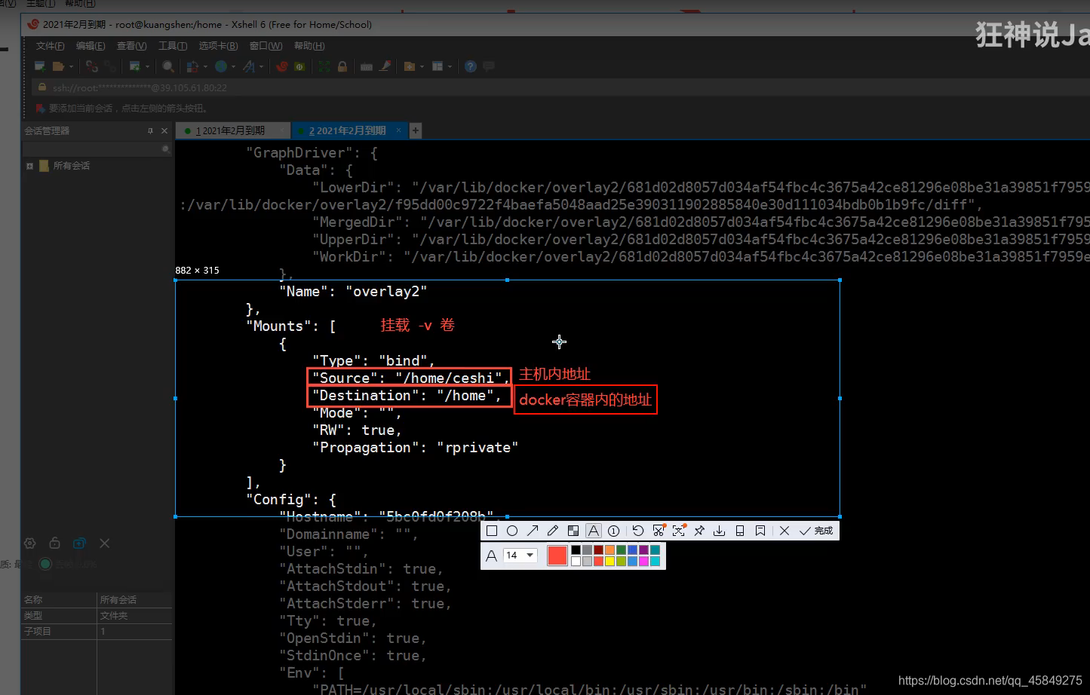
Task: Click the virtual keyboard toolbar icon
Action: pyautogui.click(x=367, y=66)
